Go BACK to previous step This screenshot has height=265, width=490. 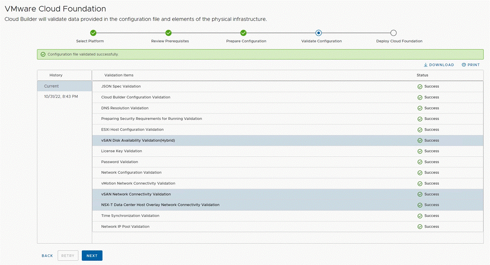47,256
